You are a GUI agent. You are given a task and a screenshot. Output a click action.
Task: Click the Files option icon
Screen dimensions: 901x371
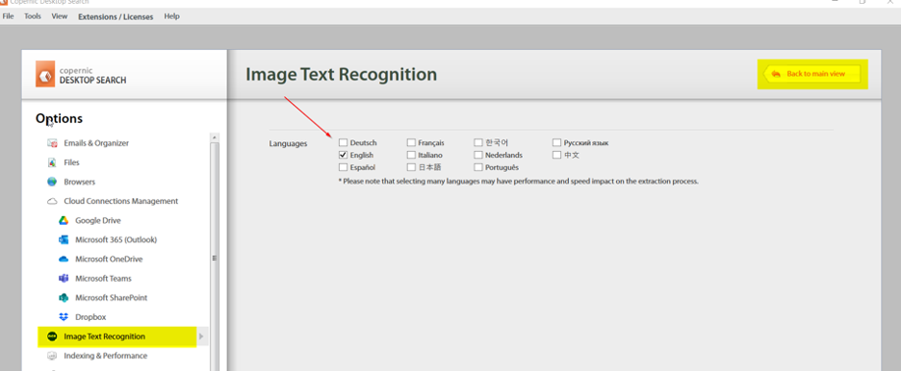pyautogui.click(x=52, y=162)
